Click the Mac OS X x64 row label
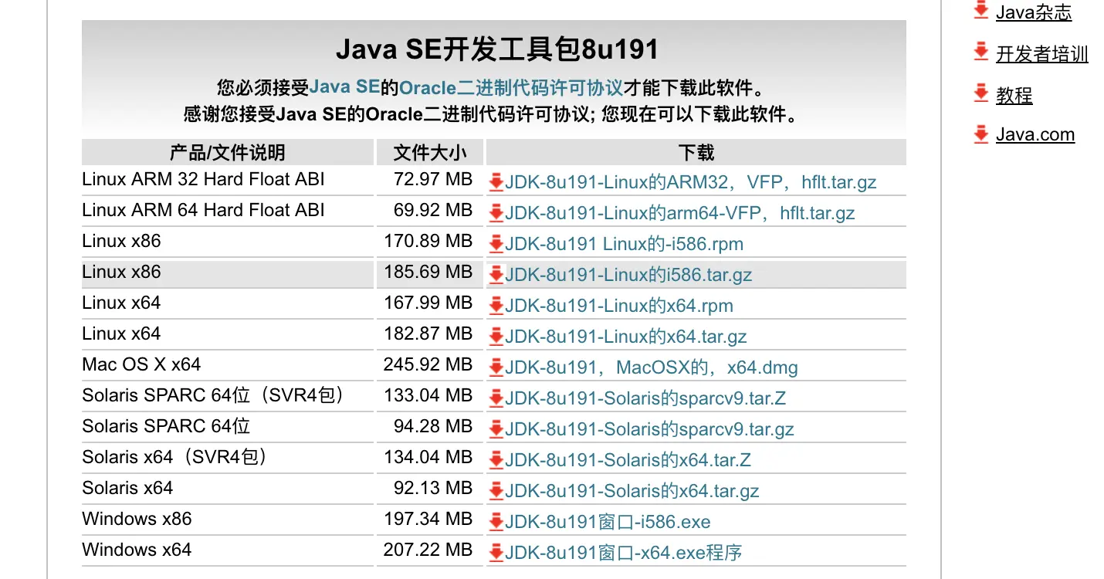The width and height of the screenshot is (1104, 579). [x=141, y=365]
